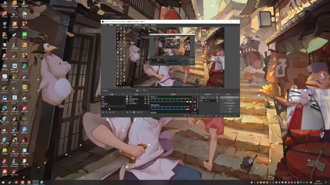Viewport: 330px width, 185px height.
Task: Pop out the Controls dock header icon
Action: [238, 95]
